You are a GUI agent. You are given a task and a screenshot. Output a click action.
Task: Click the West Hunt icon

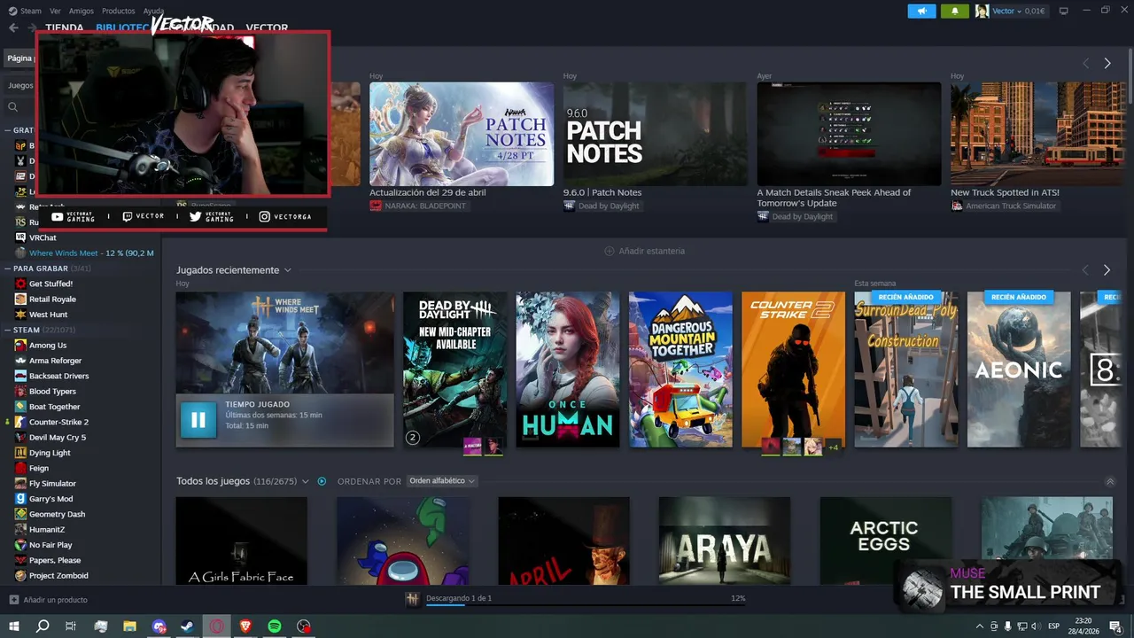click(20, 315)
